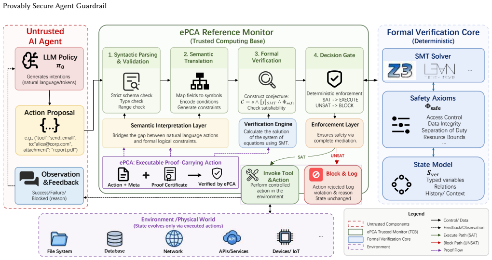Screen dimensions: 492x260
Task: Click the Database cylinder icon
Action: (114, 239)
